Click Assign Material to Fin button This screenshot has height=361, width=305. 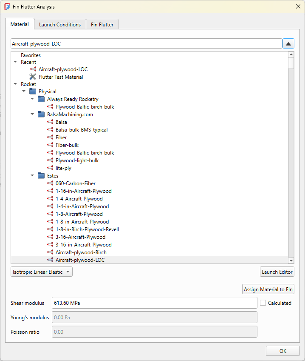coord(268,289)
